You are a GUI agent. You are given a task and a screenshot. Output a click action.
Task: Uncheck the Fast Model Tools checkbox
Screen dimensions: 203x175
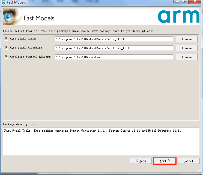pyautogui.click(x=6, y=39)
